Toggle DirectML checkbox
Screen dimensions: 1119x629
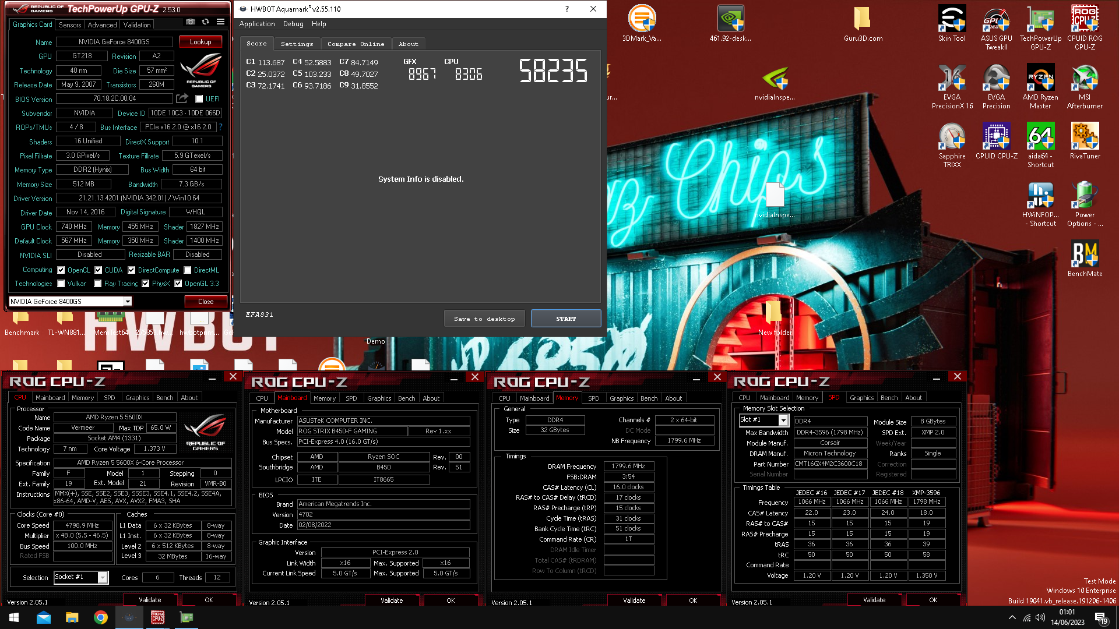point(188,270)
